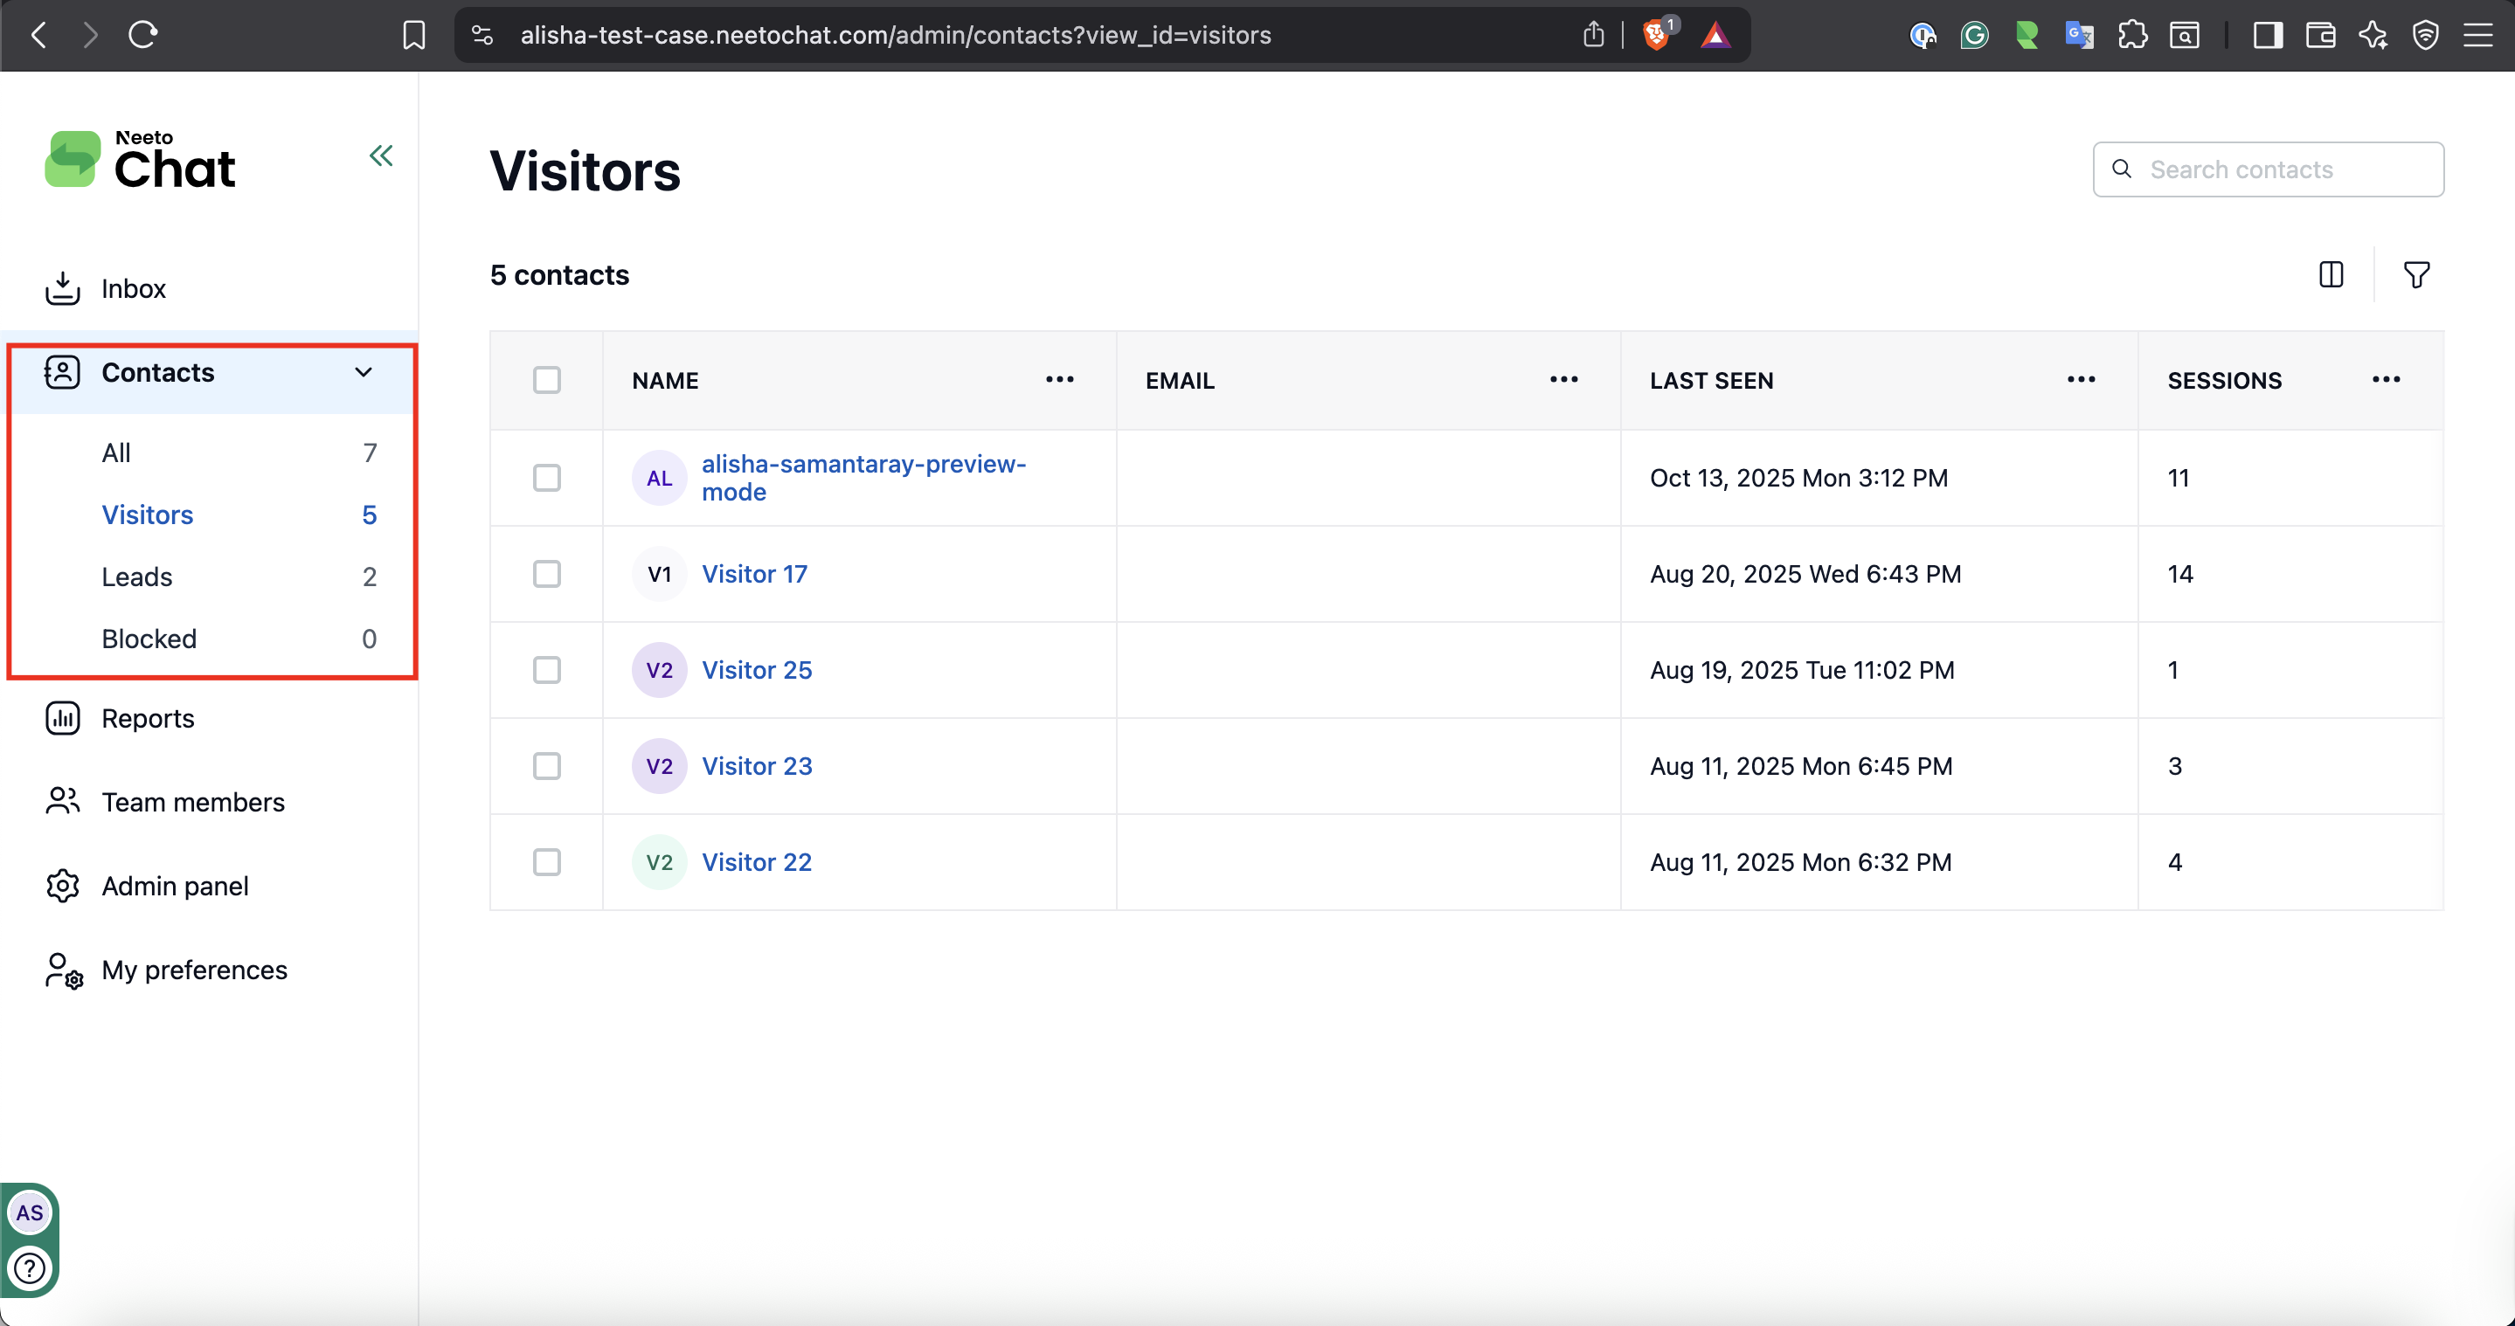Screen dimensions: 2515x1326
Task: Open Reports from the sidebar
Action: [x=148, y=718]
